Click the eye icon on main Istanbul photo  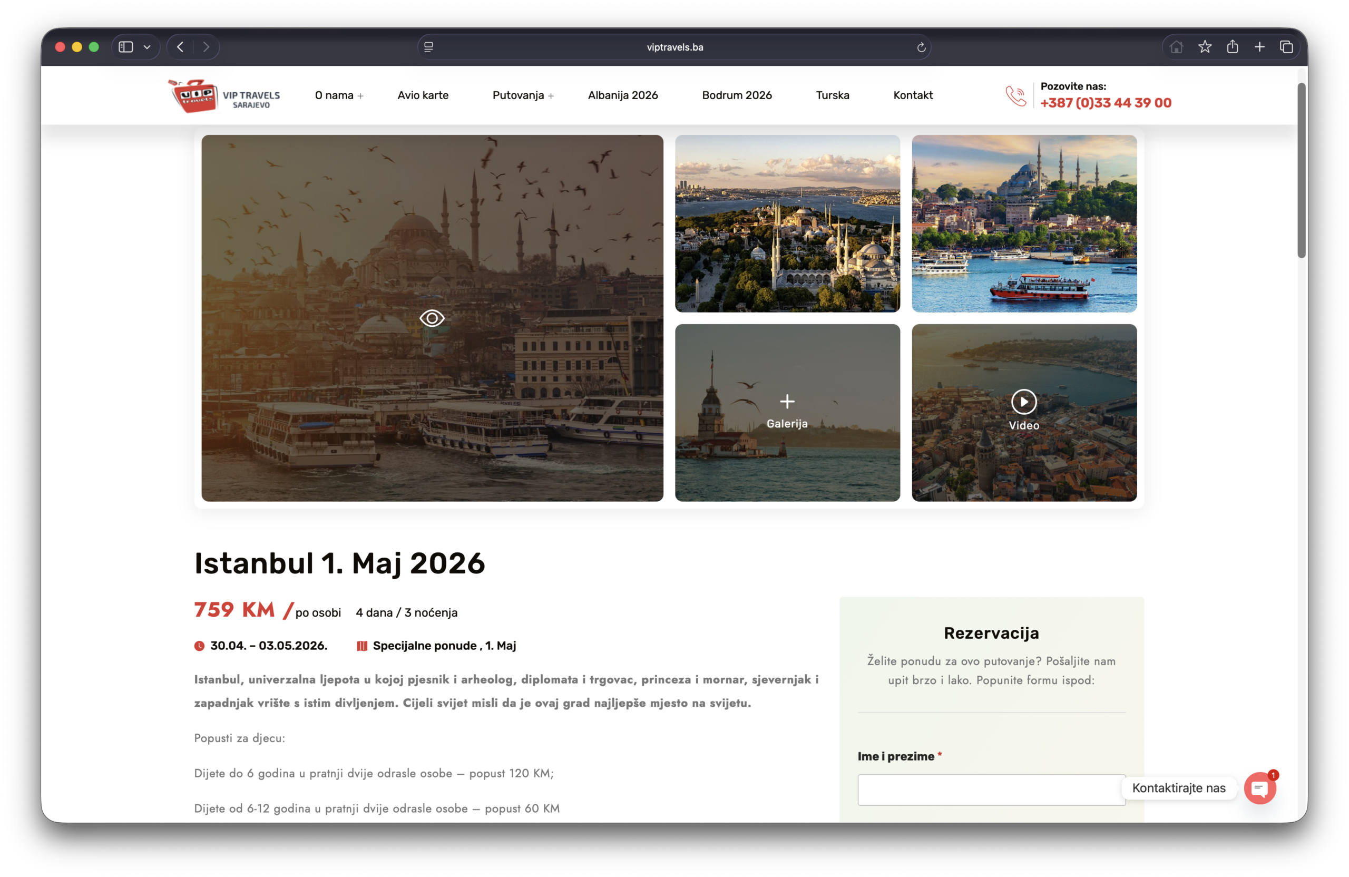(432, 318)
